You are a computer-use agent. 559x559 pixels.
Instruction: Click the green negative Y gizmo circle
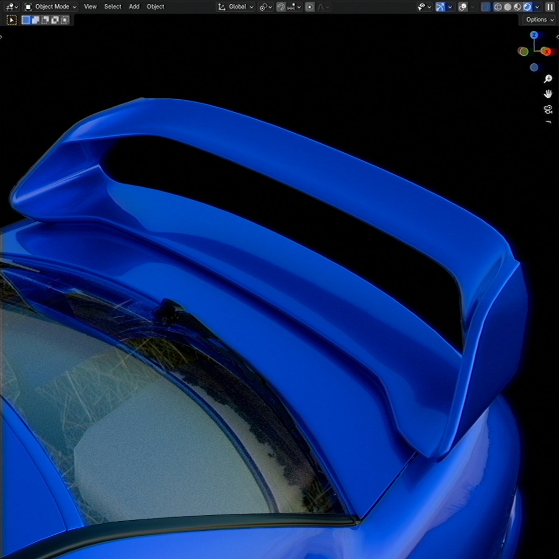click(524, 52)
